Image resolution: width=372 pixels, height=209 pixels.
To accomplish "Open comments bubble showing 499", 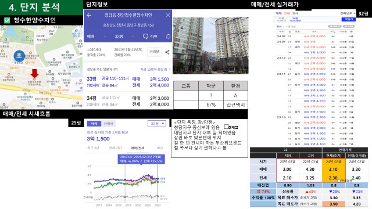I will pyautogui.click(x=150, y=36).
